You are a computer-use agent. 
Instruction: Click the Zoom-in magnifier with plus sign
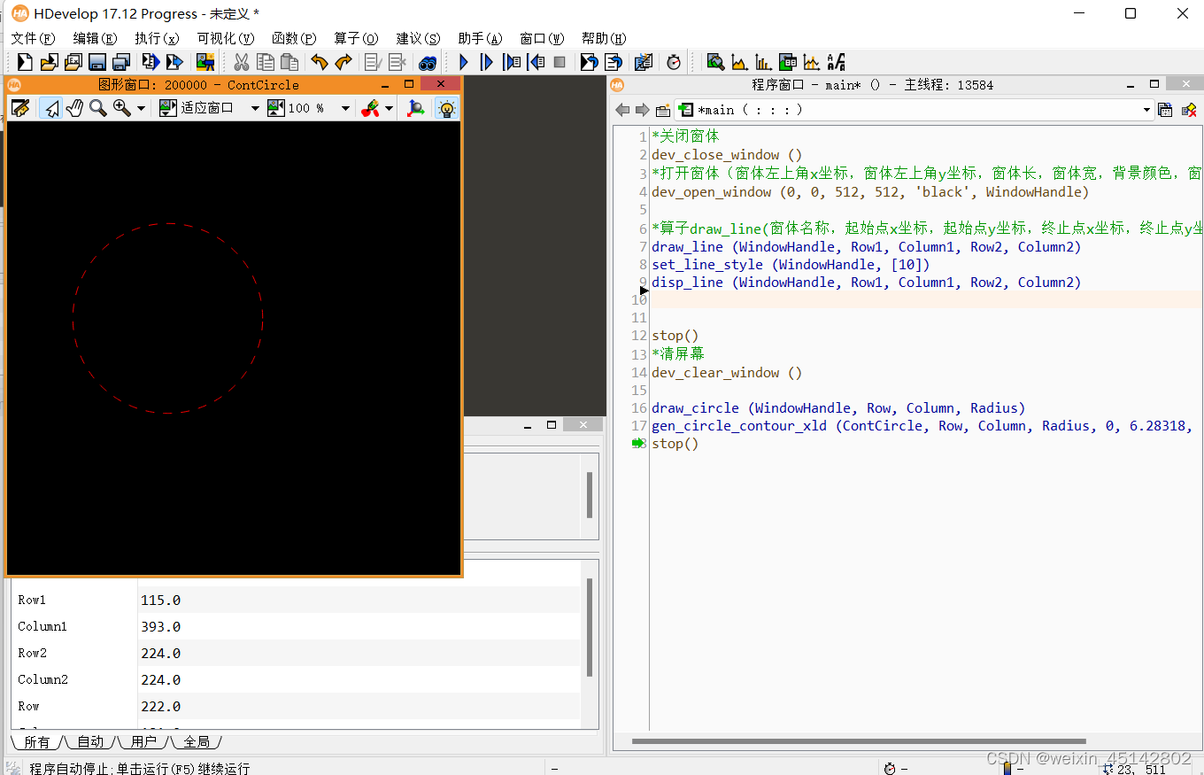[x=122, y=108]
